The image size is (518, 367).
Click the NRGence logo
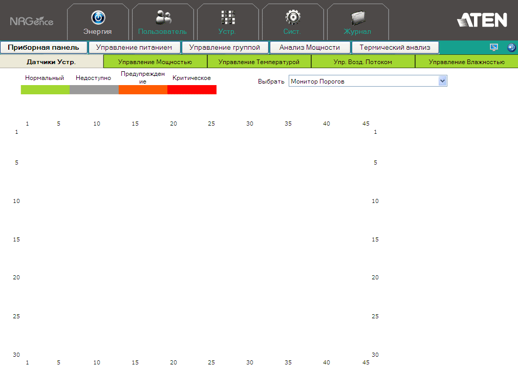pyautogui.click(x=32, y=21)
